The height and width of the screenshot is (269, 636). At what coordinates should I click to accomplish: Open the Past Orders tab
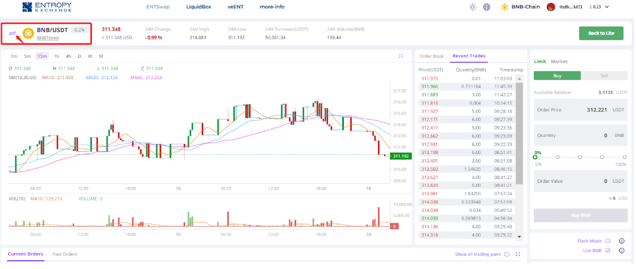point(65,254)
